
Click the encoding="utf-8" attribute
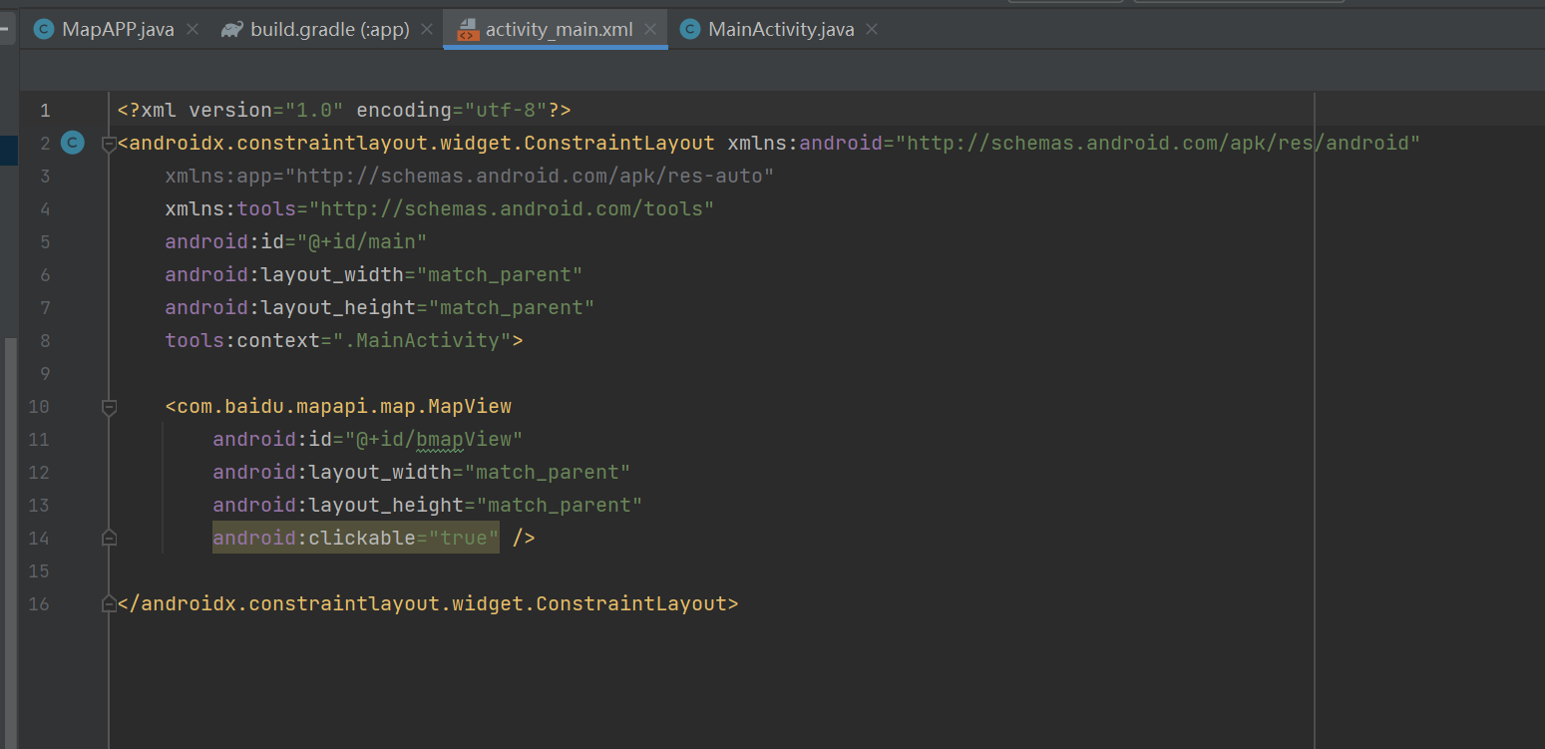(x=452, y=110)
